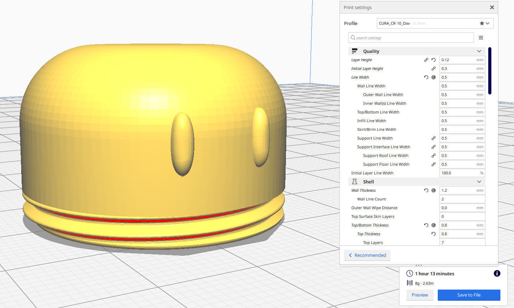Click the Wall Line Width value field
Viewport: 514px width, 308px height.
462,86
